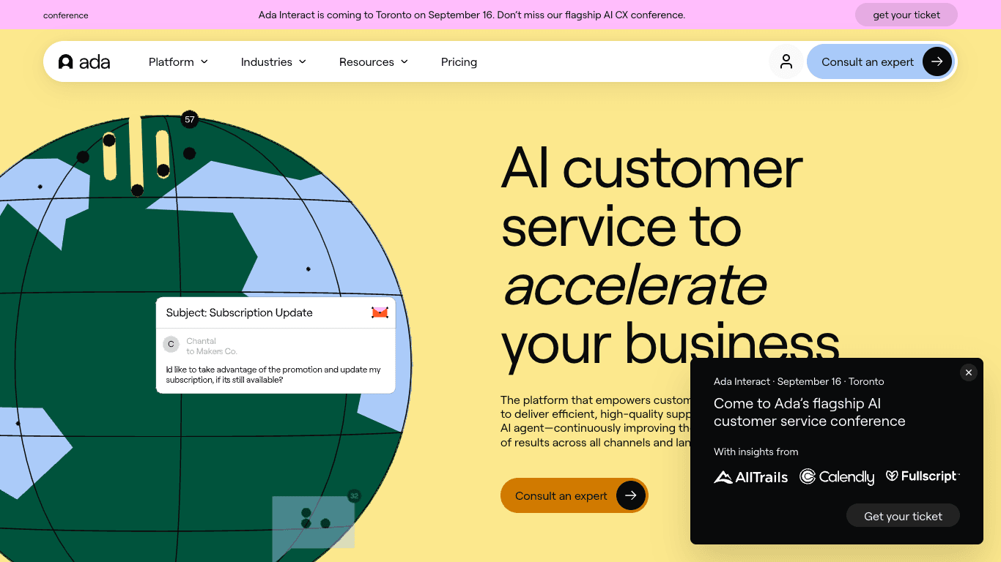Click the 'AI customer' headline text
The image size is (1001, 562).
(652, 168)
